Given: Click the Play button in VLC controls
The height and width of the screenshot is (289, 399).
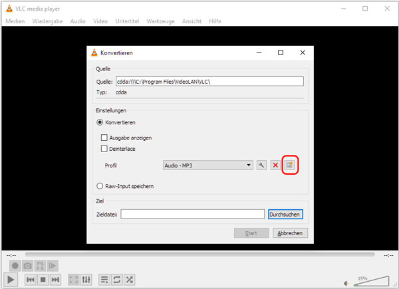Looking at the screenshot, I should click(11, 280).
